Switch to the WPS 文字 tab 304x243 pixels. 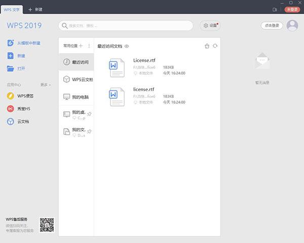[x=12, y=10]
